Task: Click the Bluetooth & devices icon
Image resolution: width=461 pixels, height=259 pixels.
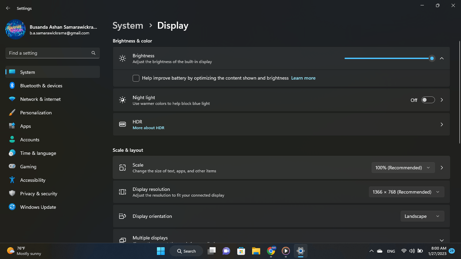Action: [x=12, y=86]
